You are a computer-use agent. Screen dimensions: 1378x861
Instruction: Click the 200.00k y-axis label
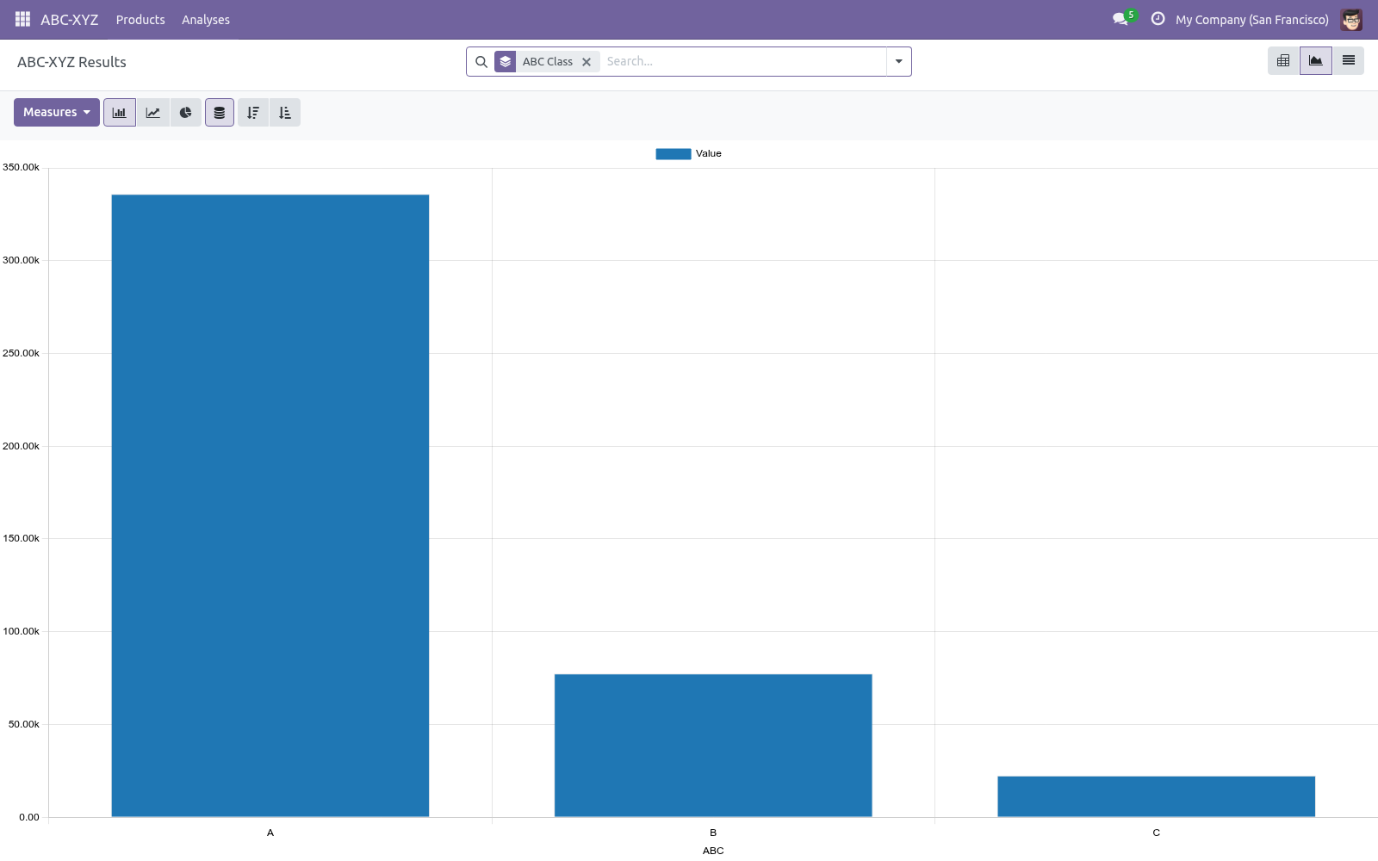click(22, 446)
